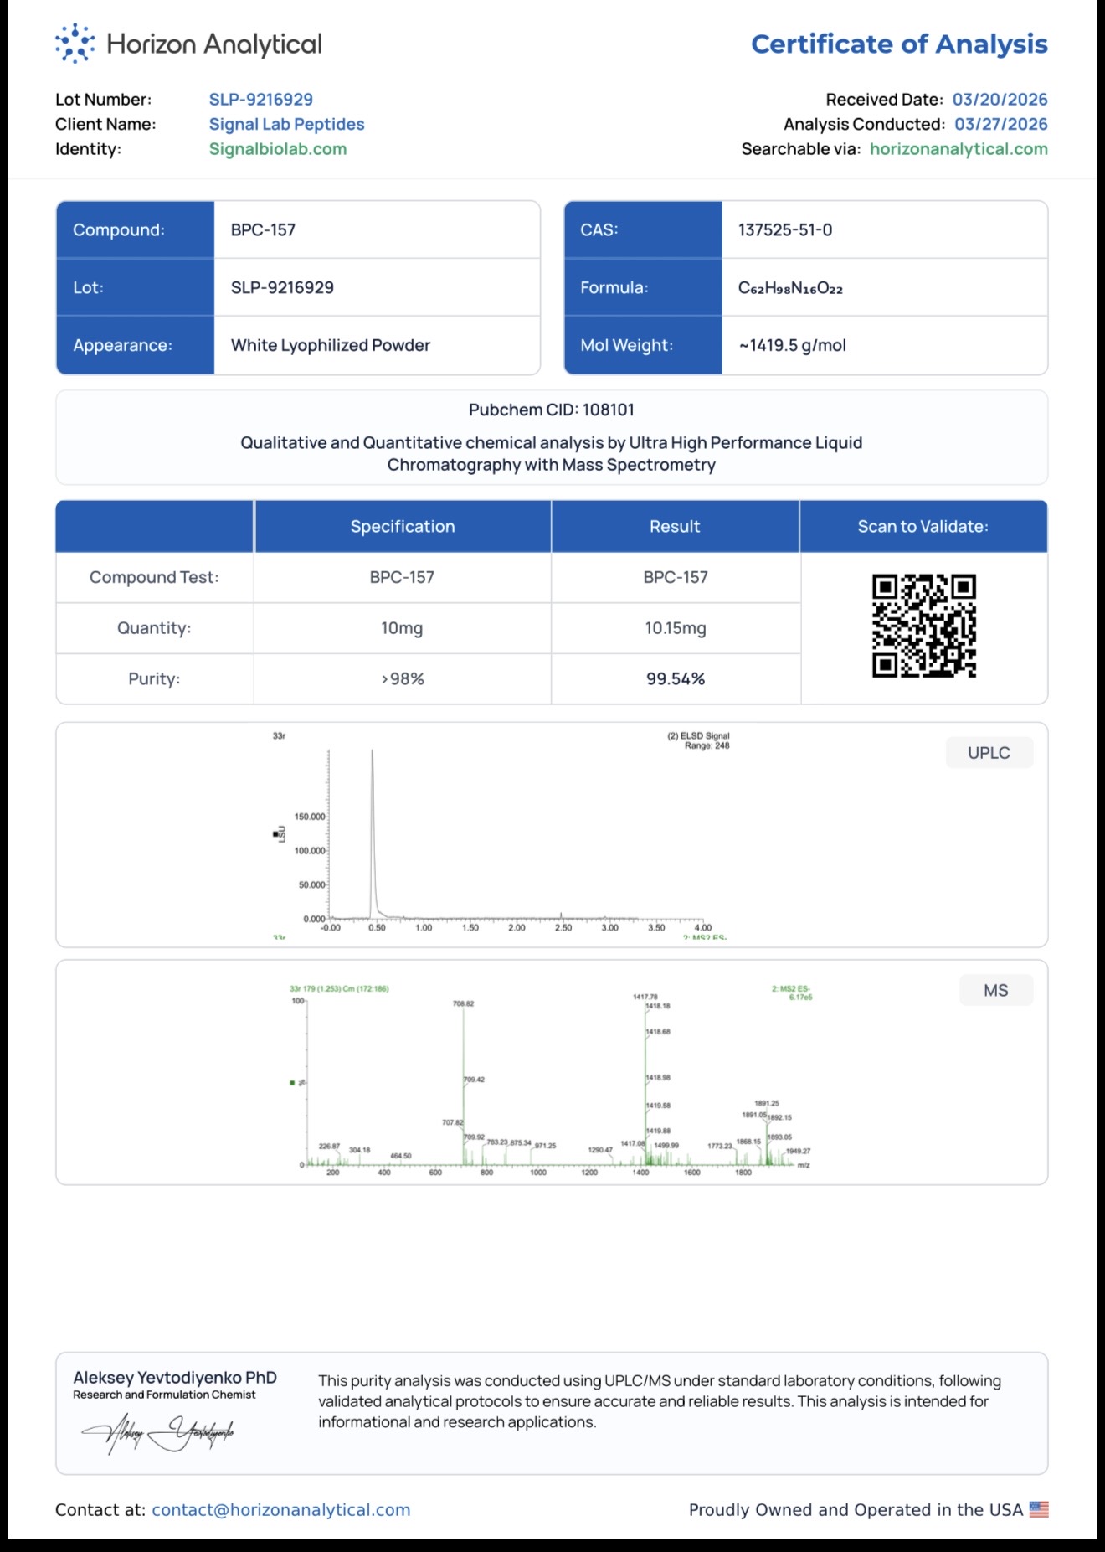Click the Compound Test: row label
Image resolution: width=1105 pixels, height=1552 pixels.
tap(154, 577)
